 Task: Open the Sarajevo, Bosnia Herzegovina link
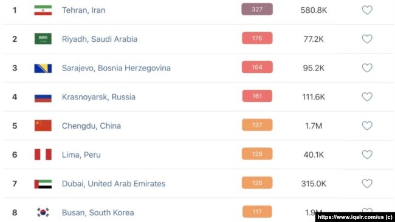[x=116, y=68]
